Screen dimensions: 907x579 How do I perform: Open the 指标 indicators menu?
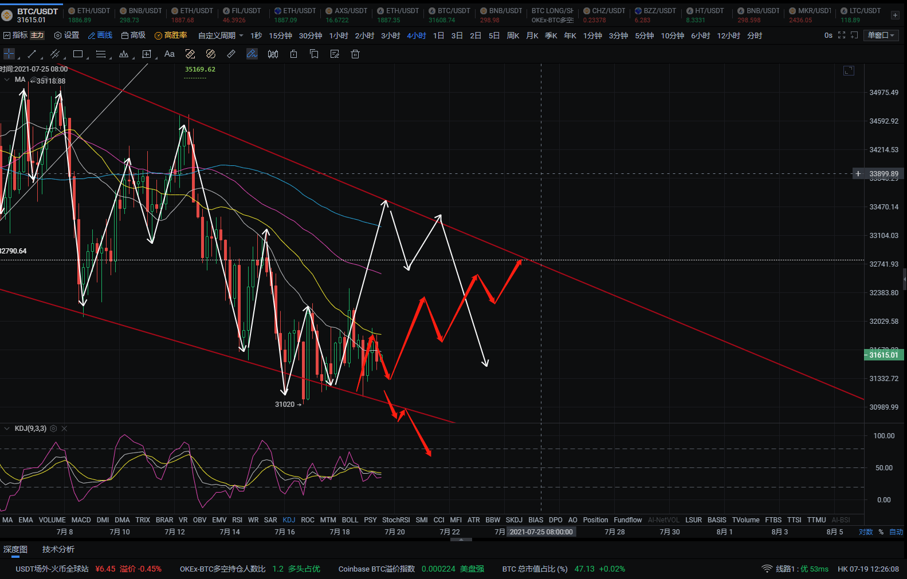click(x=15, y=35)
